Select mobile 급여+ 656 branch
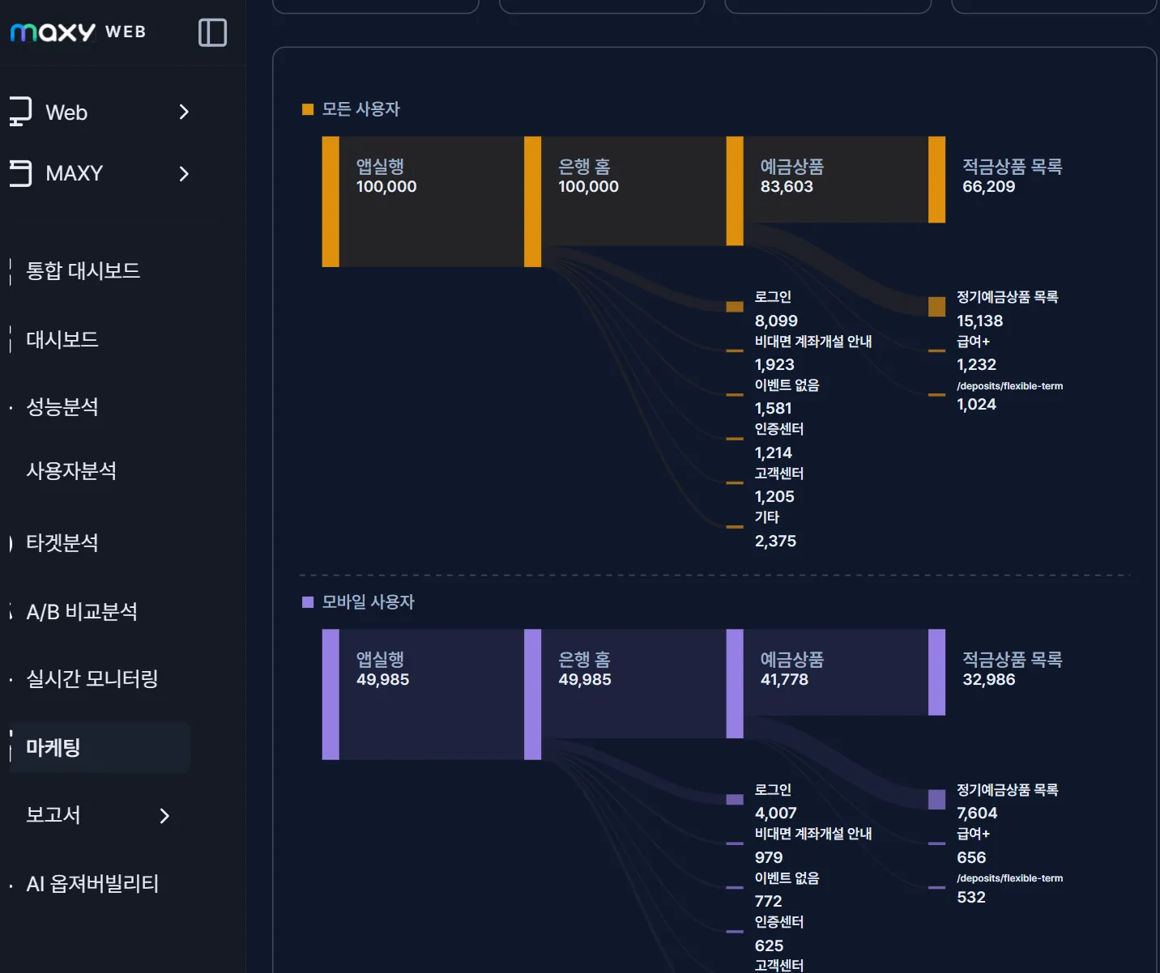The image size is (1160, 973). coord(936,843)
